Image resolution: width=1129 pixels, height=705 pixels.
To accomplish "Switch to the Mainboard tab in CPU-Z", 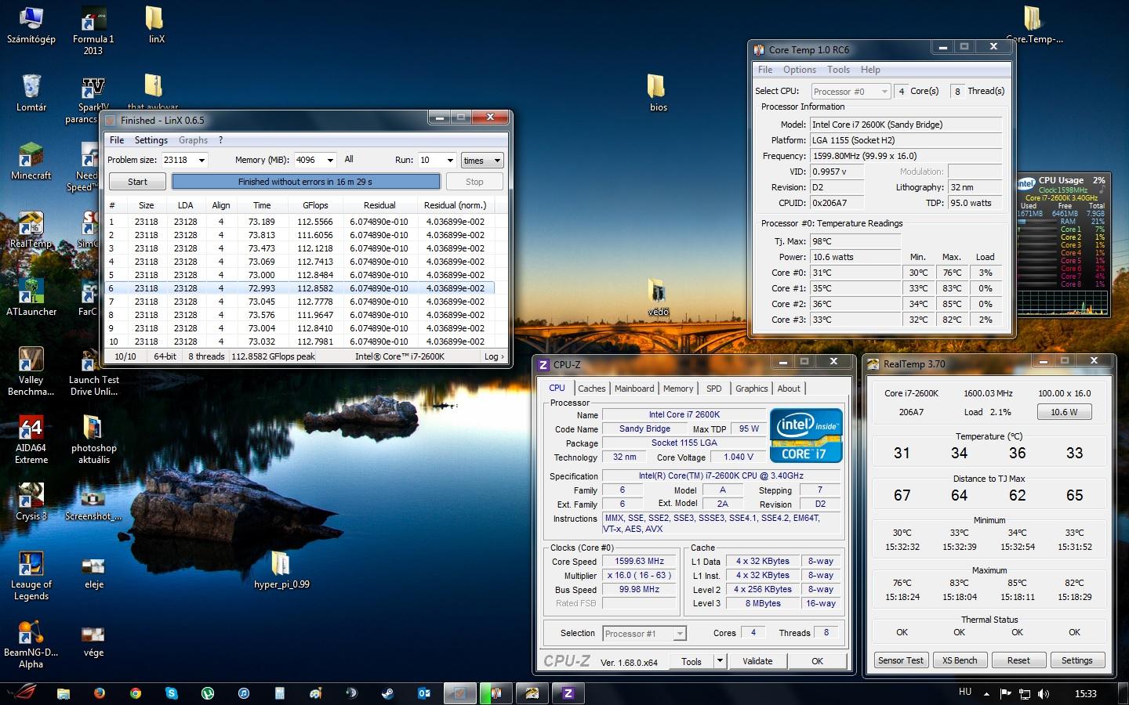I will click(634, 389).
